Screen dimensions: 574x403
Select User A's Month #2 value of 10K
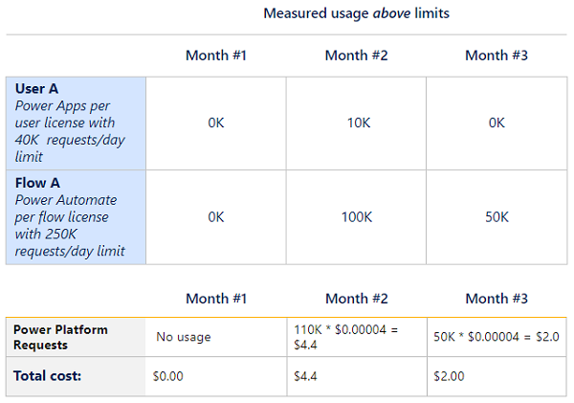[356, 123]
